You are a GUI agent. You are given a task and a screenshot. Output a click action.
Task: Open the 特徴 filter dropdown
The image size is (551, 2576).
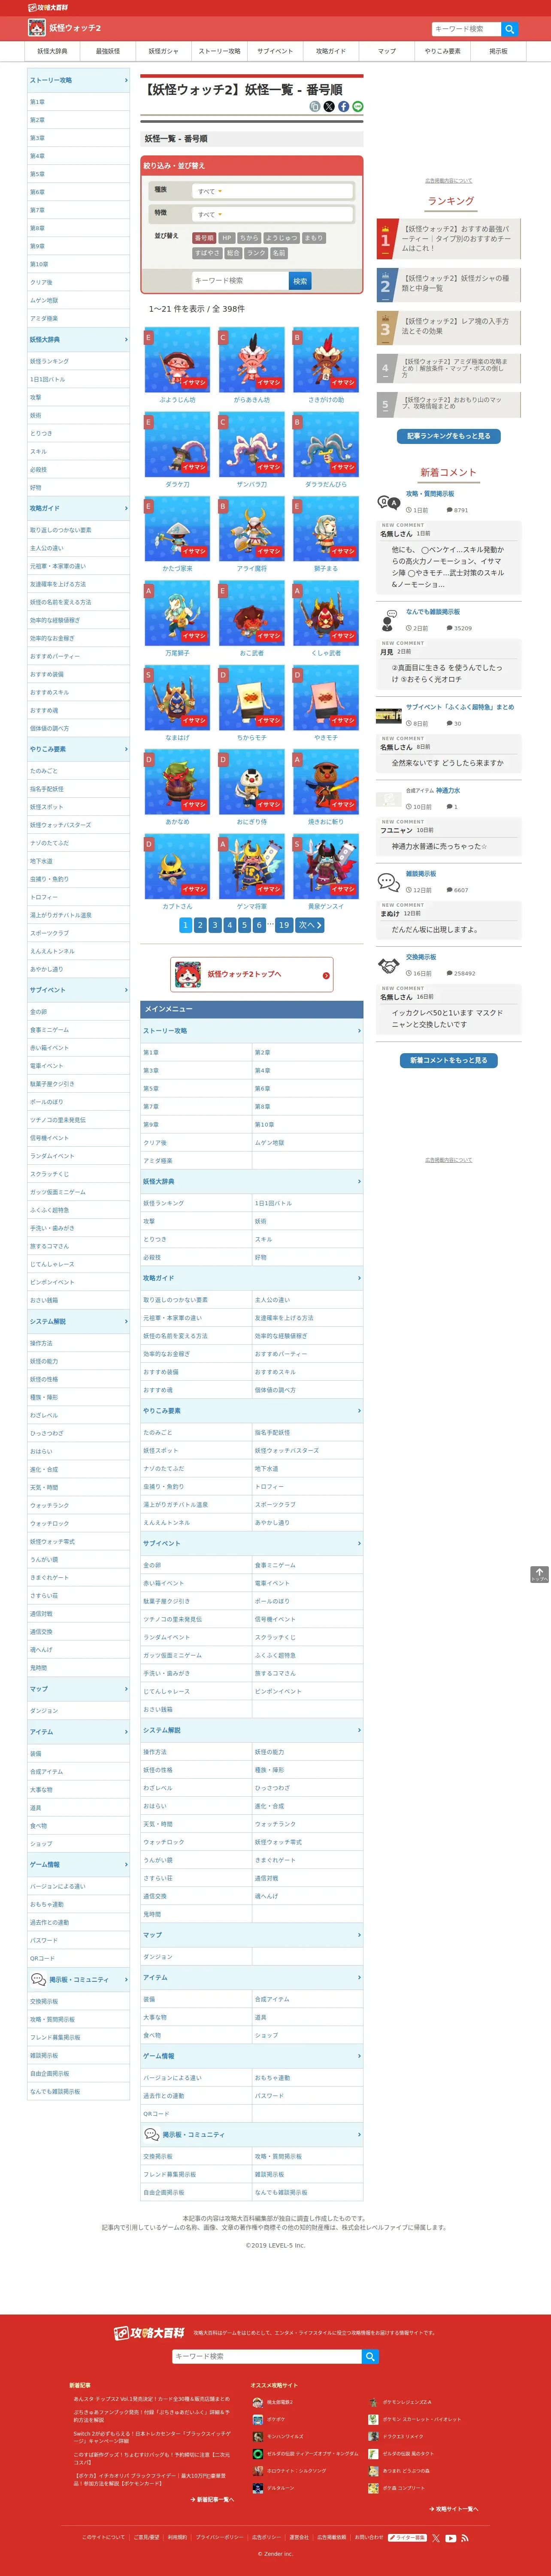273,214
